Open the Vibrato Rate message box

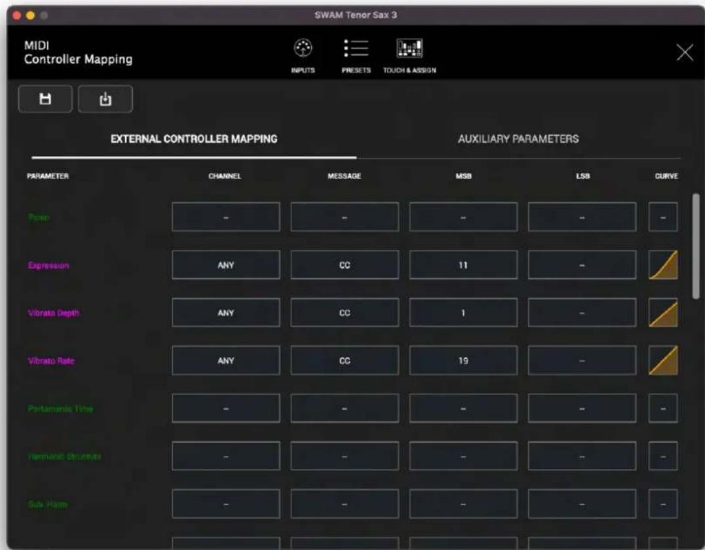(x=345, y=360)
